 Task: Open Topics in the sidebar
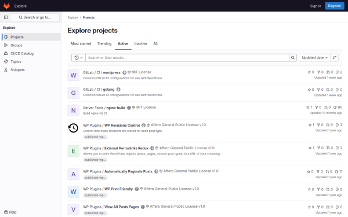(31, 61)
